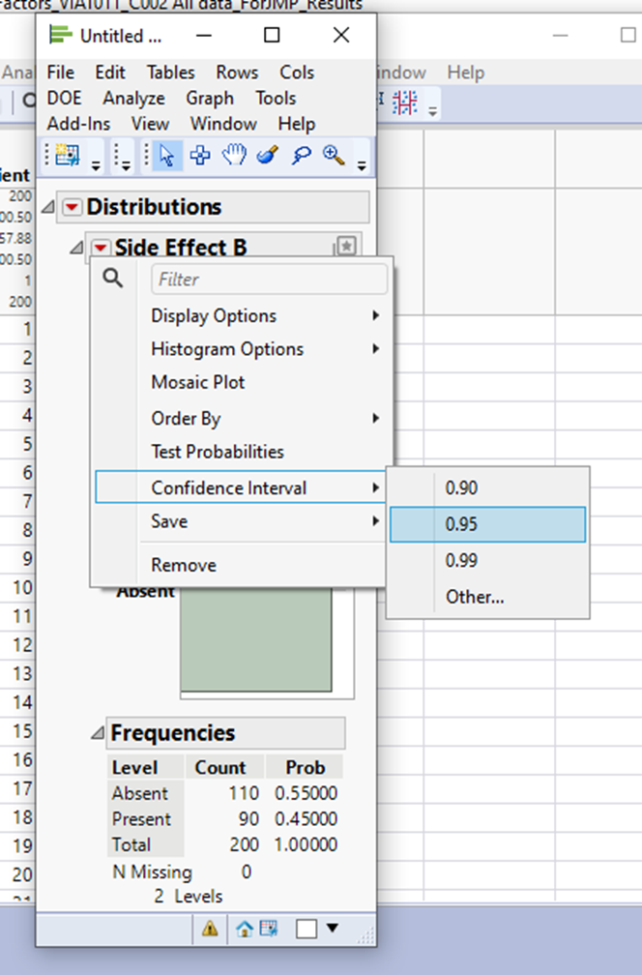Screen dimensions: 642x975
Task: Collapse the Frequencies section
Action: point(97,733)
